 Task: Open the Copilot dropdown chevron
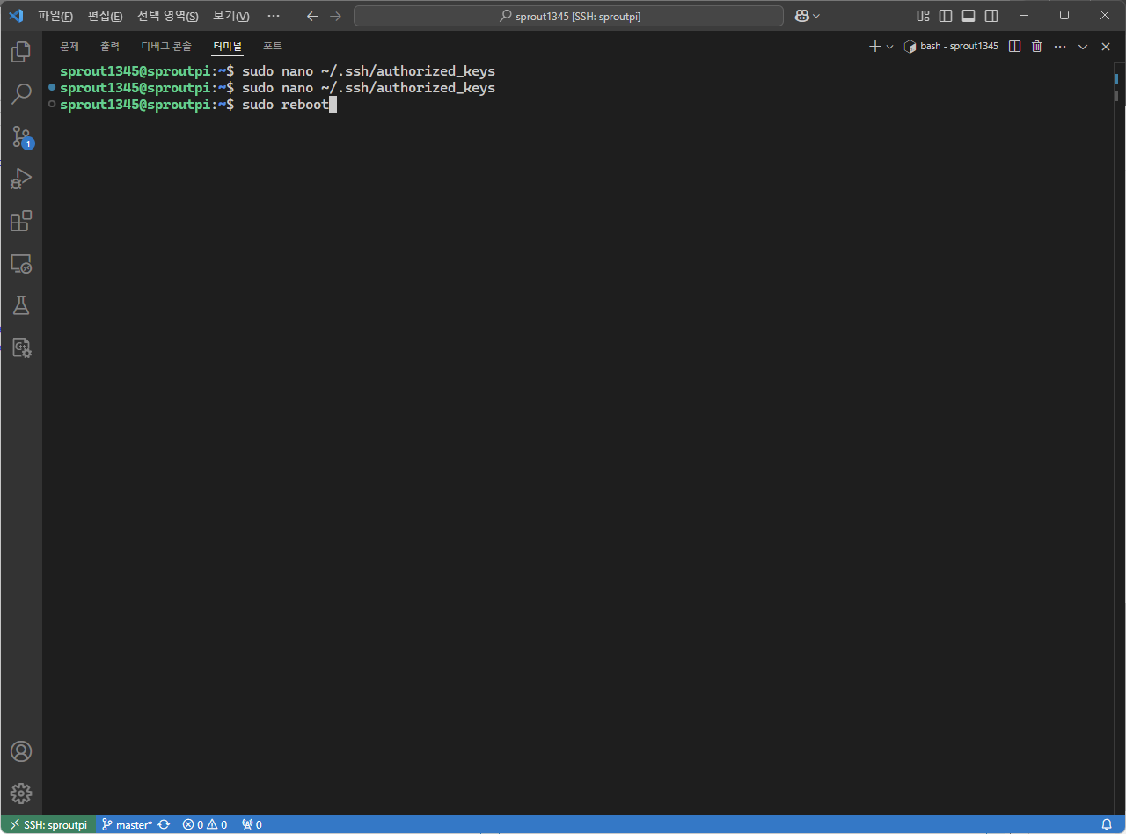pos(817,16)
